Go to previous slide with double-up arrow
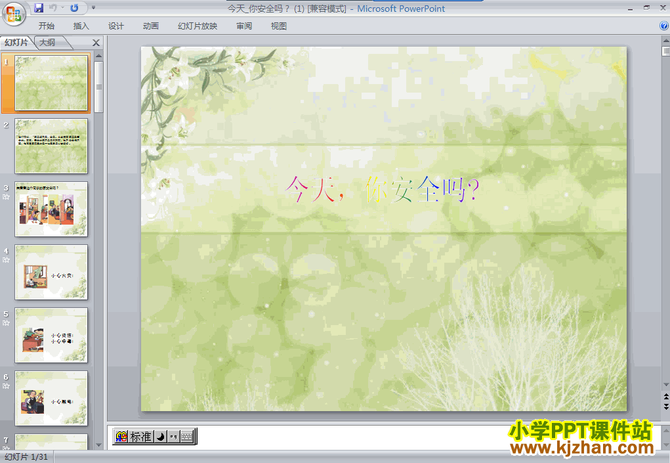Image resolution: width=670 pixels, height=463 pixels. pyautogui.click(x=665, y=397)
